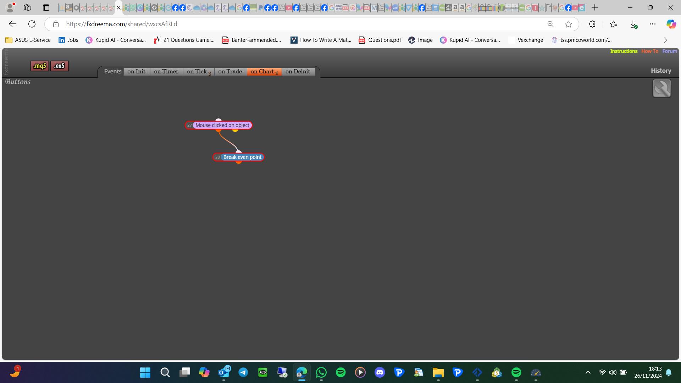Open tss.pmcoworld.com bookmark

pyautogui.click(x=582, y=40)
